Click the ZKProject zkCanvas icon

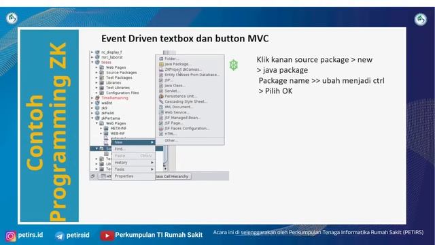pyautogui.click(x=161, y=69)
